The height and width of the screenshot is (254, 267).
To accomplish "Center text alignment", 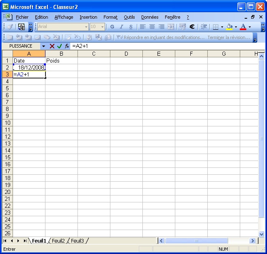I will coord(152,27).
